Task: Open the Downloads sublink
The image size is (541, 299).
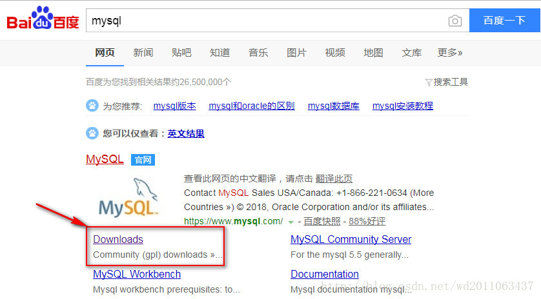Action: coord(118,240)
